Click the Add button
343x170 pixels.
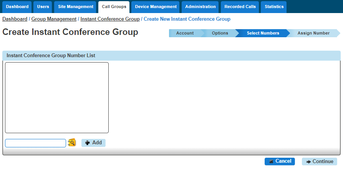pos(93,143)
